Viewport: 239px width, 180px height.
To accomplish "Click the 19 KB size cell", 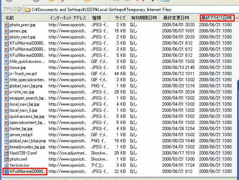I will (120, 141).
